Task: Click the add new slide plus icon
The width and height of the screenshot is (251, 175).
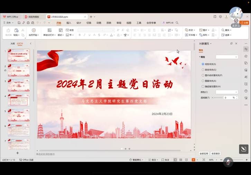Action: pyautogui.click(x=18, y=153)
